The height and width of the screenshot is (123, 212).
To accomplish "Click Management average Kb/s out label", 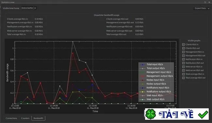I will click(x=120, y=23).
